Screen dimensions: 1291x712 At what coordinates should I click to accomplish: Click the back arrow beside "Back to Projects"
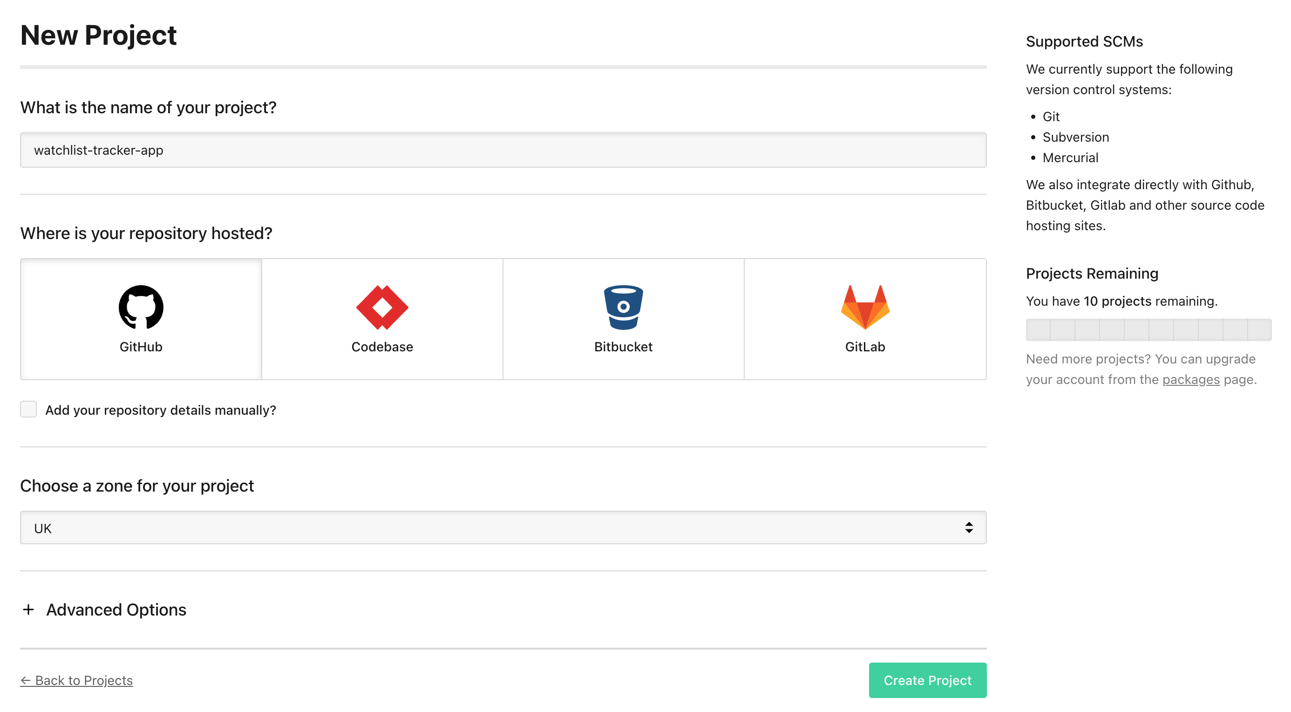pyautogui.click(x=27, y=680)
